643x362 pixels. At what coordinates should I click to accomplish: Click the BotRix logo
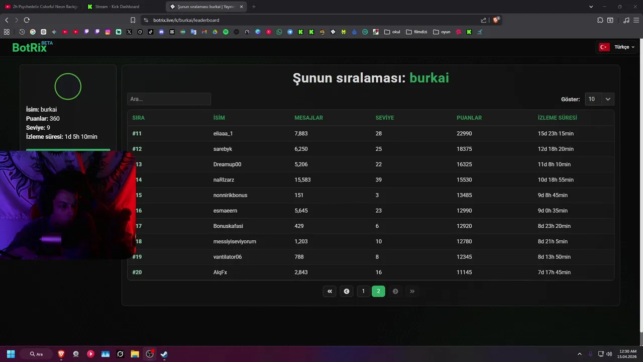click(x=32, y=47)
